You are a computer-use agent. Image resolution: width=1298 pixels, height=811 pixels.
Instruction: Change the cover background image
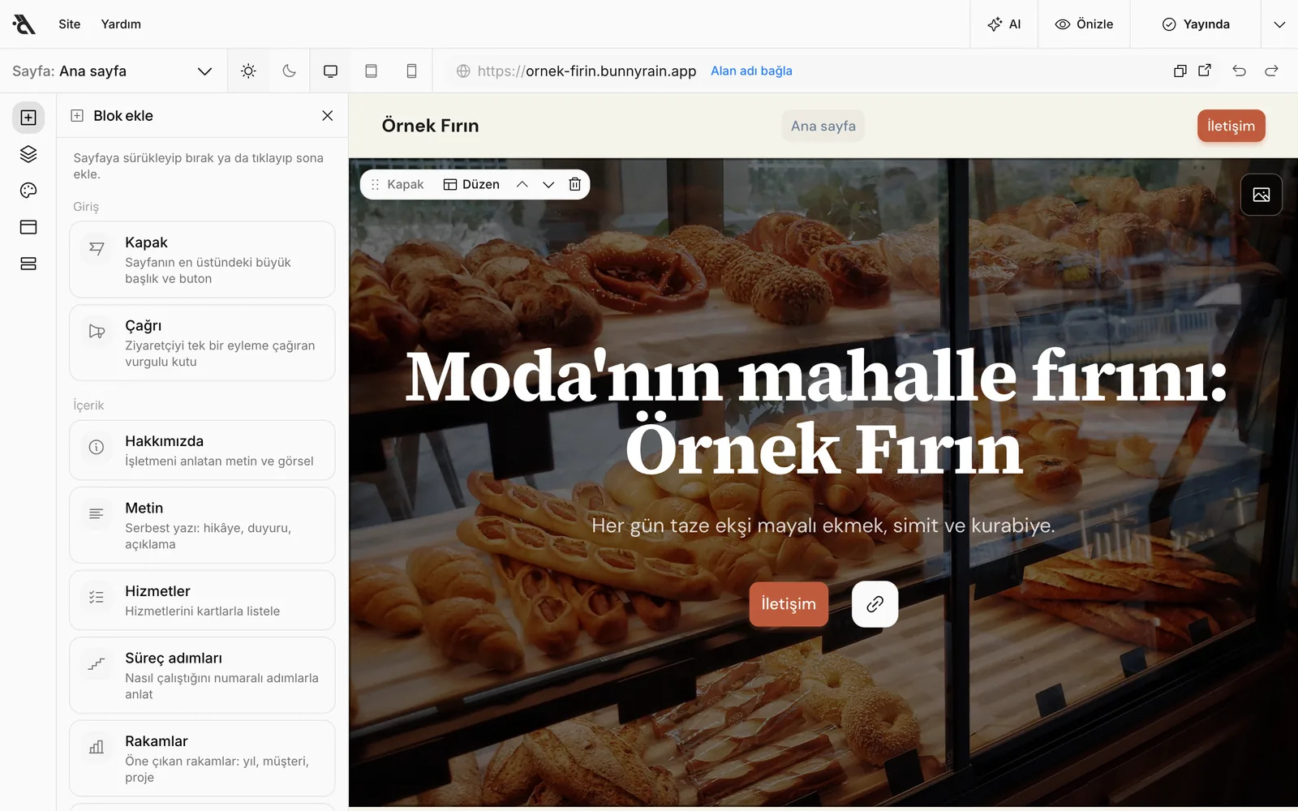(1261, 195)
